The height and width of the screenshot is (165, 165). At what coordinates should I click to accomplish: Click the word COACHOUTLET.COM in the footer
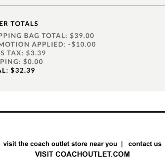(92, 154)
